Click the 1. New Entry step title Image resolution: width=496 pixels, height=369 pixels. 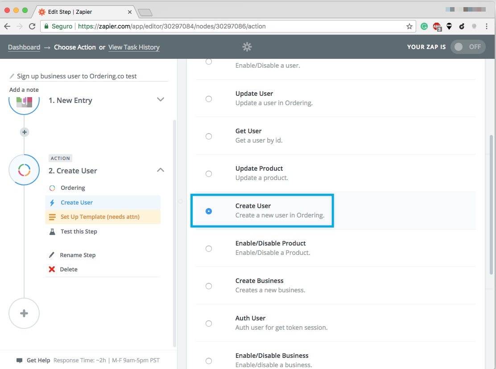70,100
